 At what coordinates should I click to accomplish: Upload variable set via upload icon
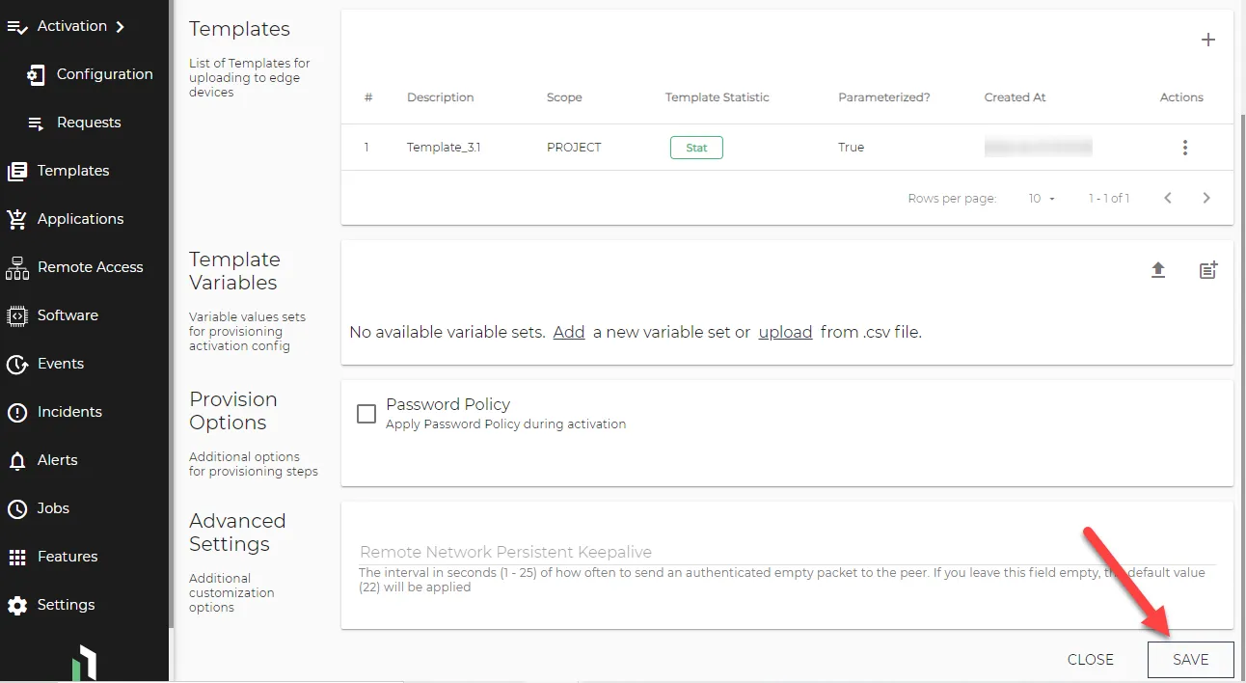pyautogui.click(x=1158, y=271)
